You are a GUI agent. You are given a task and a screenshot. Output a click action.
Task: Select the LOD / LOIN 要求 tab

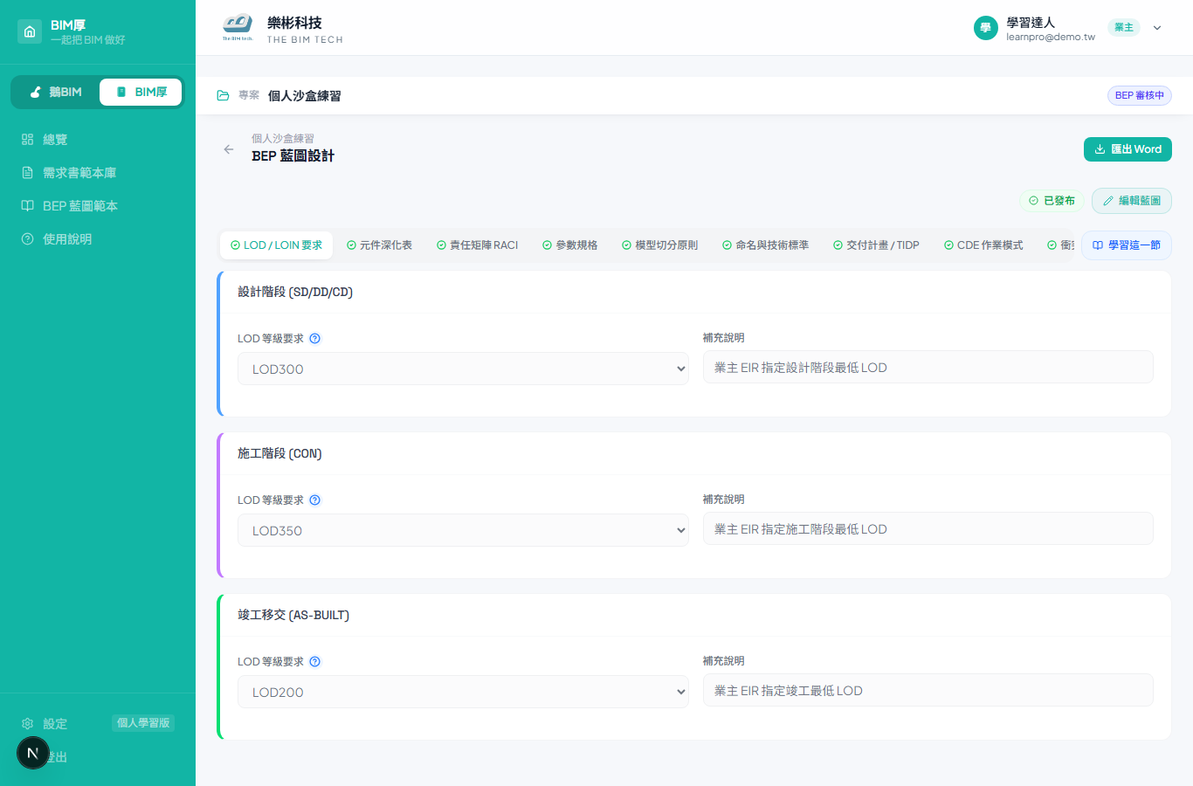point(276,245)
